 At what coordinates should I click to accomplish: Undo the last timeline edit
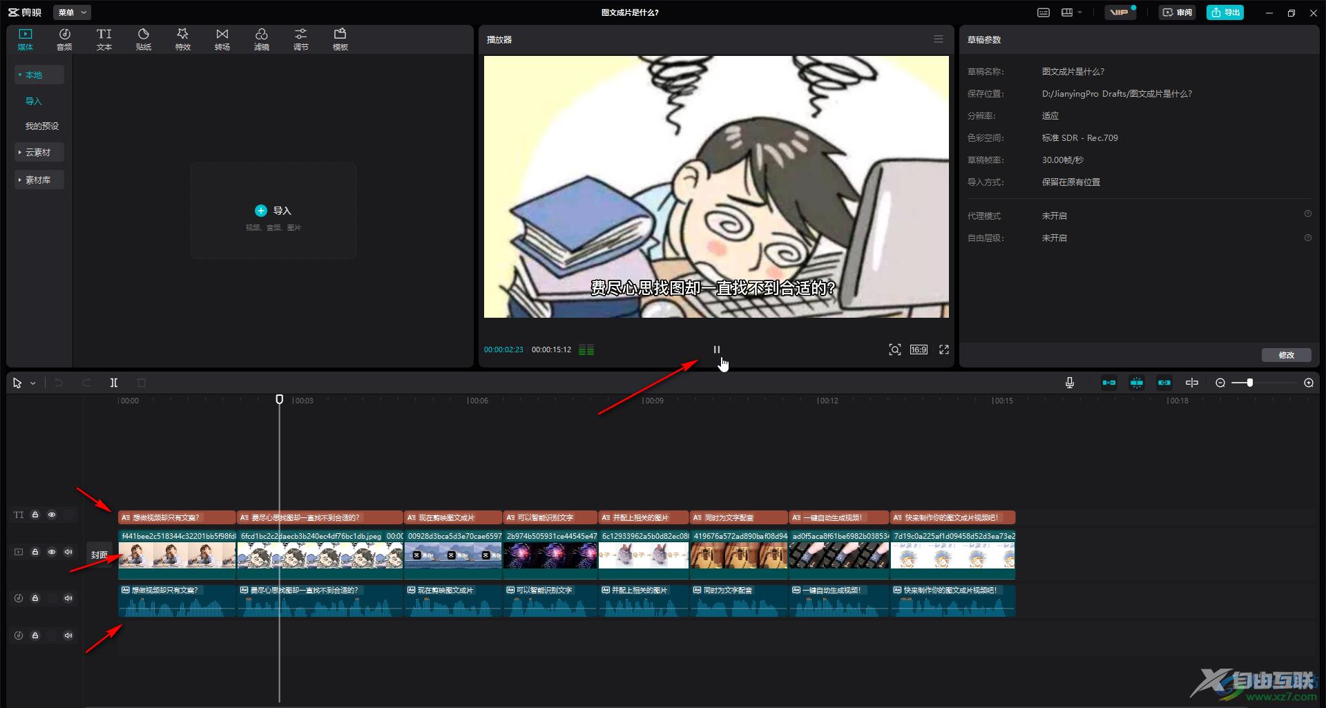click(59, 383)
